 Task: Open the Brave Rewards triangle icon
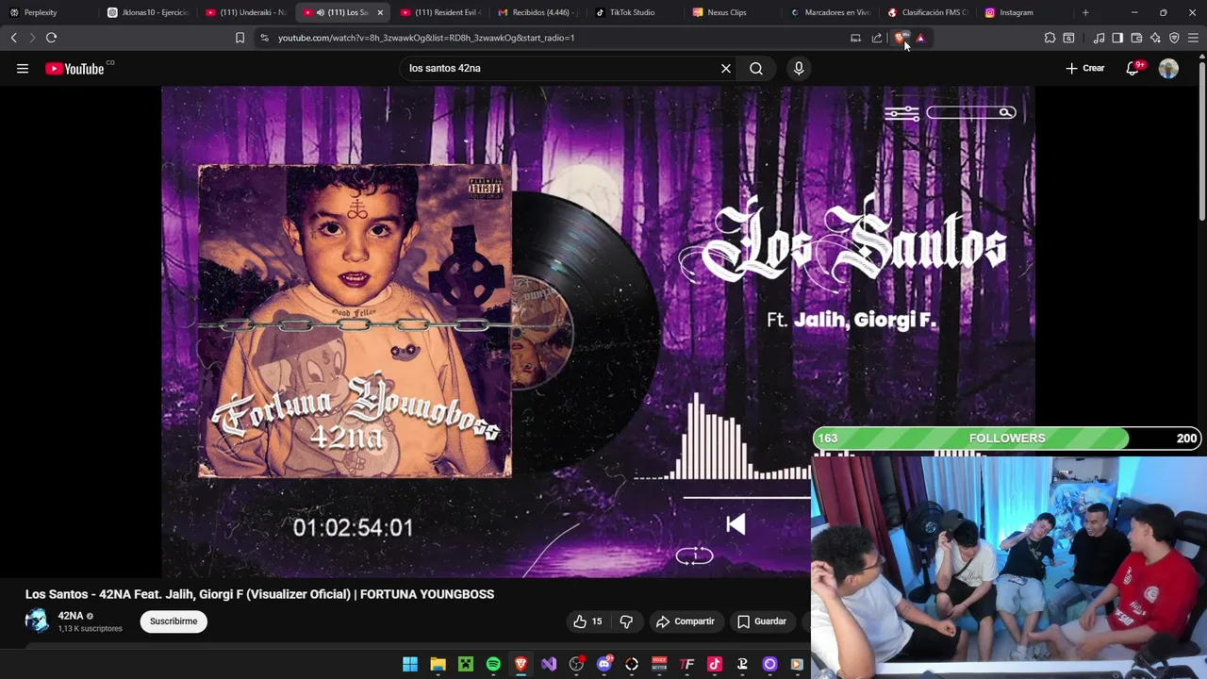click(920, 38)
